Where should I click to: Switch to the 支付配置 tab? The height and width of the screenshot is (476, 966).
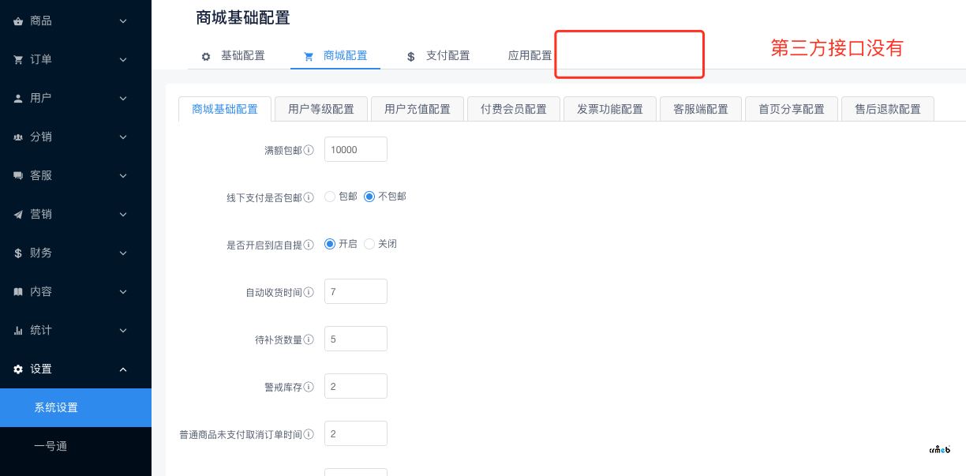tap(439, 56)
